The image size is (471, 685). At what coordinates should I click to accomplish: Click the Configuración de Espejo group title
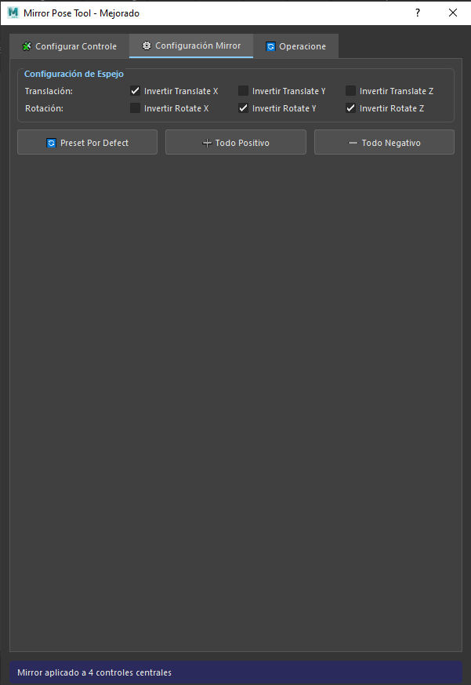pyautogui.click(x=74, y=75)
